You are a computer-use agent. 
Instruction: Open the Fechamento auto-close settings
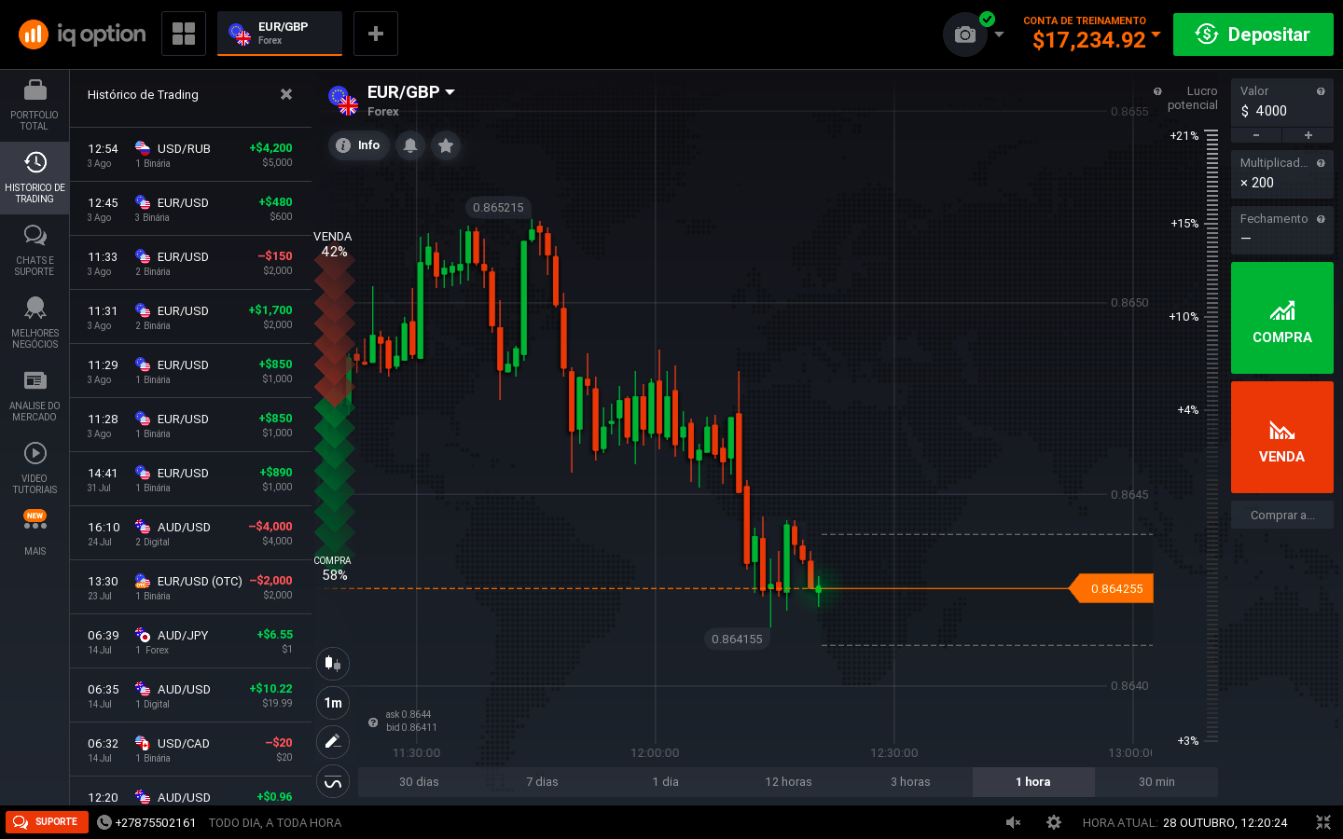click(1282, 229)
